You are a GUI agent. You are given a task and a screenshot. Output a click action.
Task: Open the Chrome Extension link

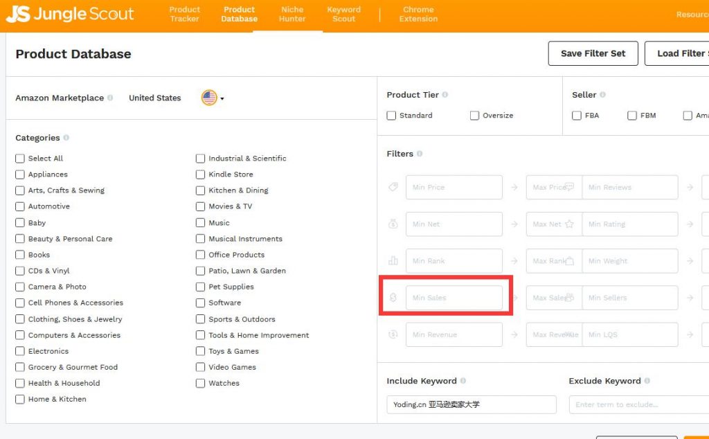418,15
